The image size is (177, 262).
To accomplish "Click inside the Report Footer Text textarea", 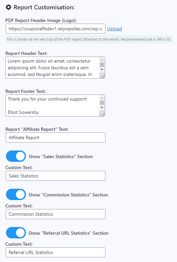I will [53, 106].
